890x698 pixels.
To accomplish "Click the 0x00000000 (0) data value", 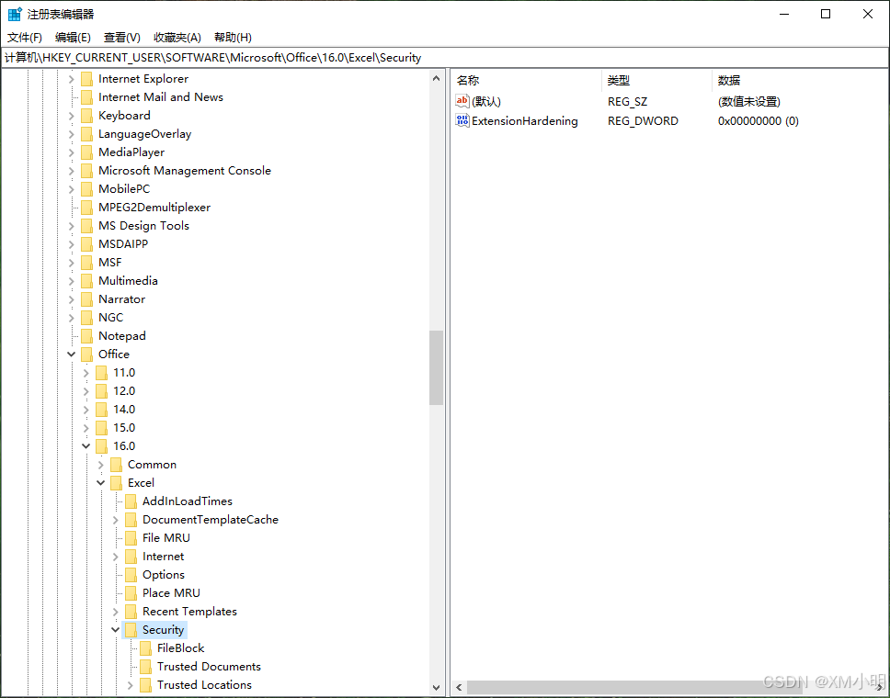I will [758, 121].
